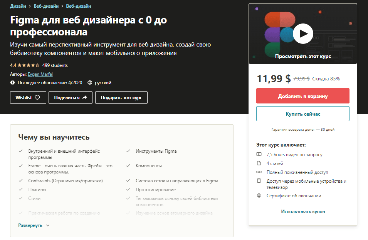The width and height of the screenshot is (368, 240).
Task: Add the course with Добавить в корзину
Action: click(x=303, y=96)
